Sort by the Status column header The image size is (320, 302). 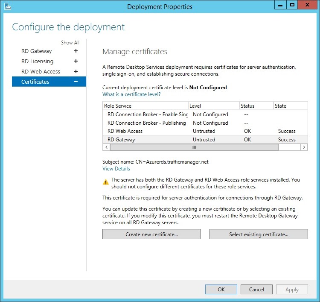click(x=256, y=106)
